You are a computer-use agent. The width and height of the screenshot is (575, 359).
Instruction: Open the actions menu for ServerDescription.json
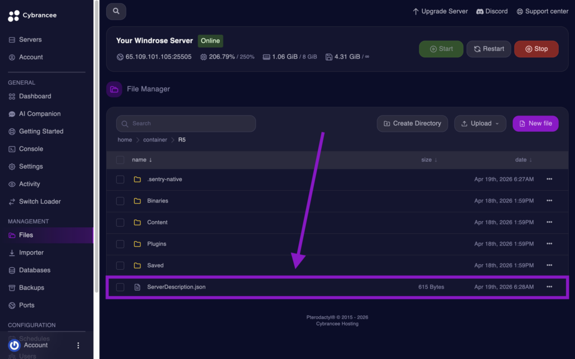click(x=549, y=287)
